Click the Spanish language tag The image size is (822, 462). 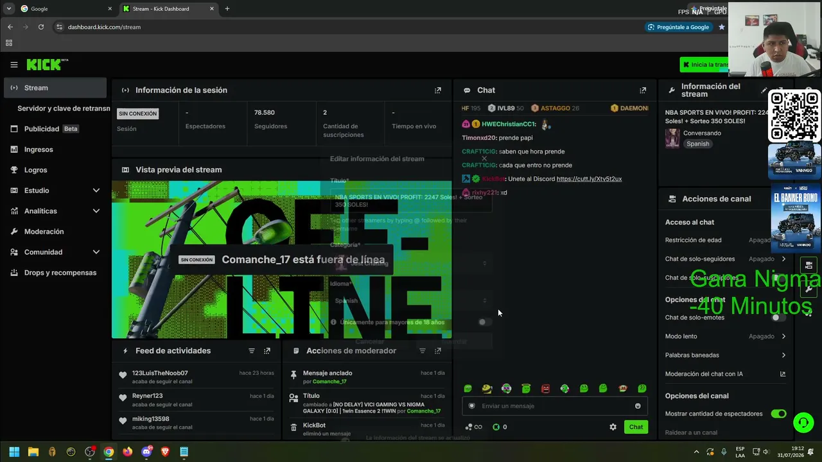click(698, 144)
